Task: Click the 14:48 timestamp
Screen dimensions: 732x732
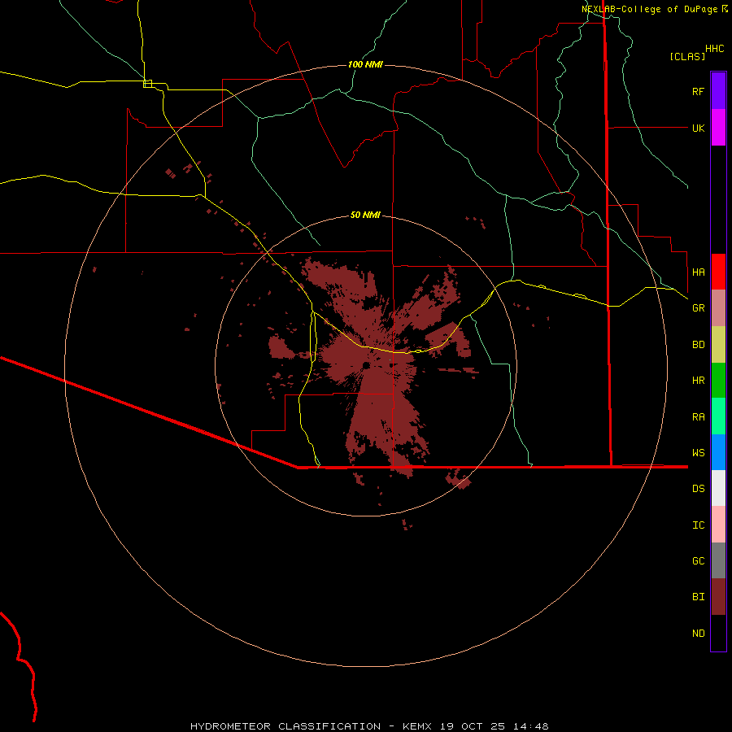Action: coord(531,726)
